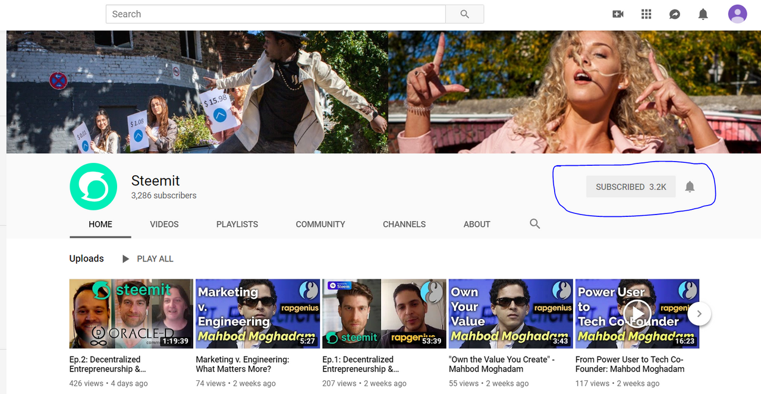The width and height of the screenshot is (761, 394).
Task: Click the PLAY ALL link
Action: point(155,259)
